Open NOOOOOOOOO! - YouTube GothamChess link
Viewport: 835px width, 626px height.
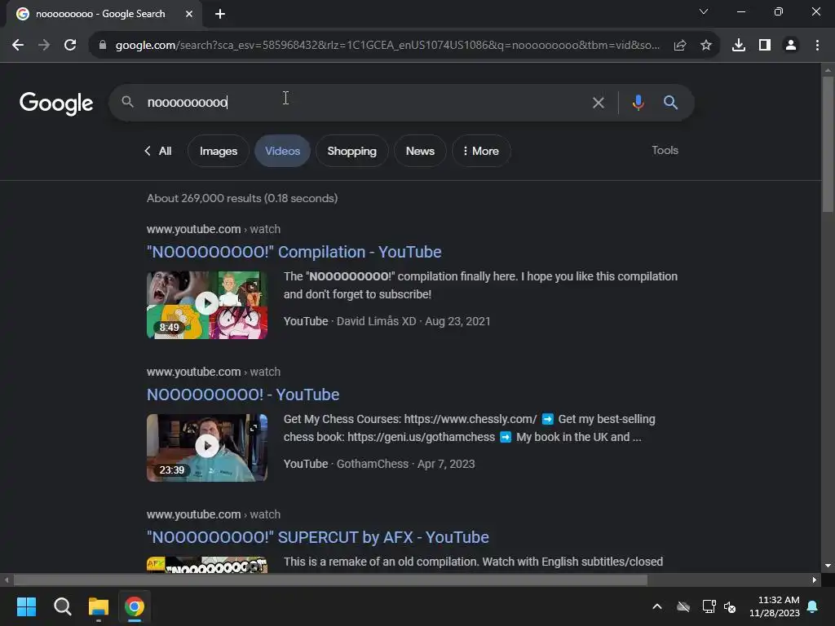click(x=243, y=395)
